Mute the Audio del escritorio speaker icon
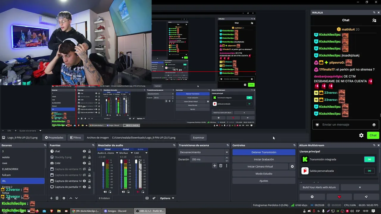The width and height of the screenshot is (381, 214). 105,192
